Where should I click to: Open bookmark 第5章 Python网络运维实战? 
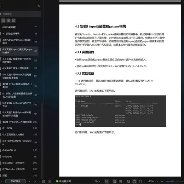[x=19, y=86]
